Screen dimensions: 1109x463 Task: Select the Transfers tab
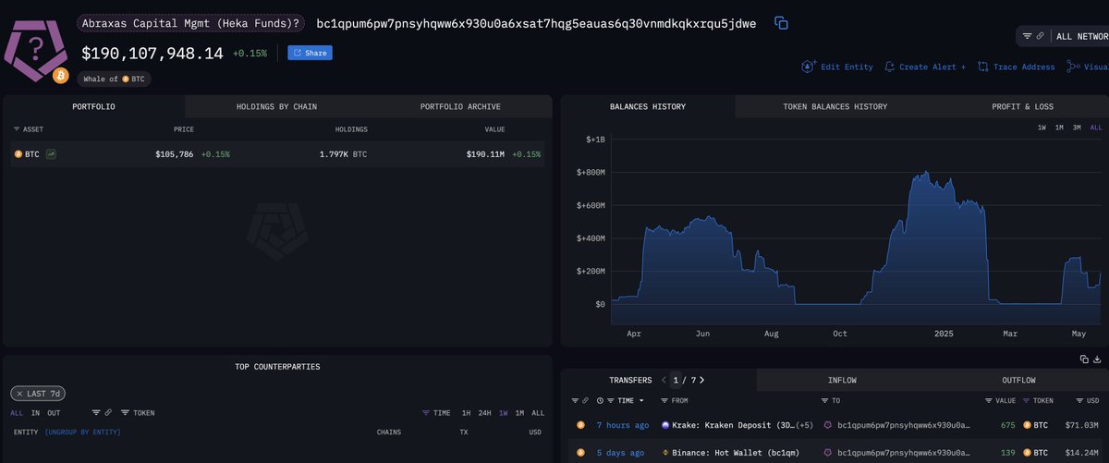pyautogui.click(x=630, y=380)
